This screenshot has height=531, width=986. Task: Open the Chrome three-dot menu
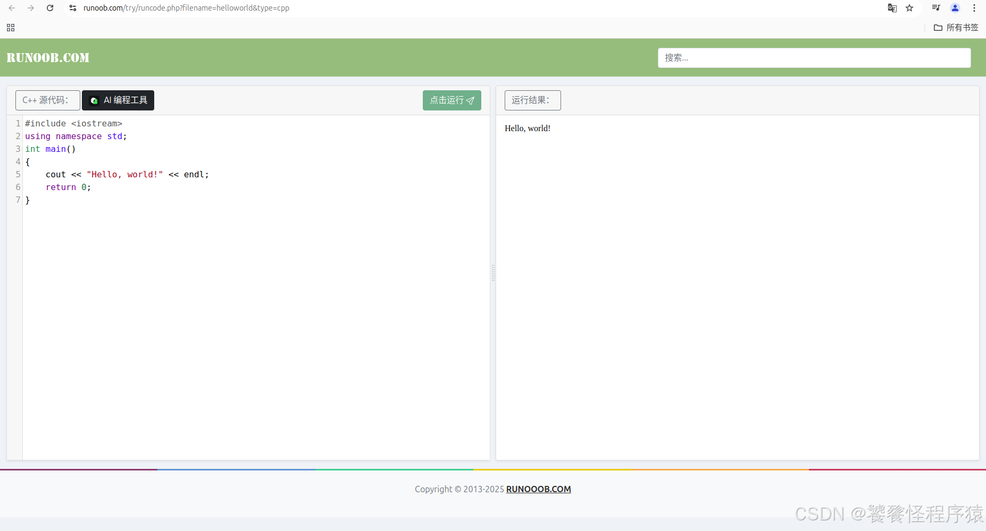tap(974, 8)
